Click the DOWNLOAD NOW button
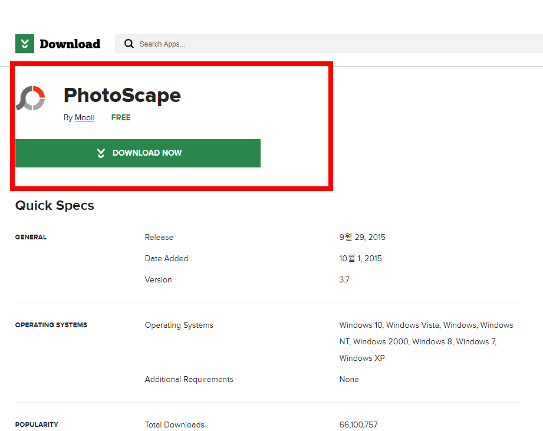543x431 pixels. click(138, 153)
